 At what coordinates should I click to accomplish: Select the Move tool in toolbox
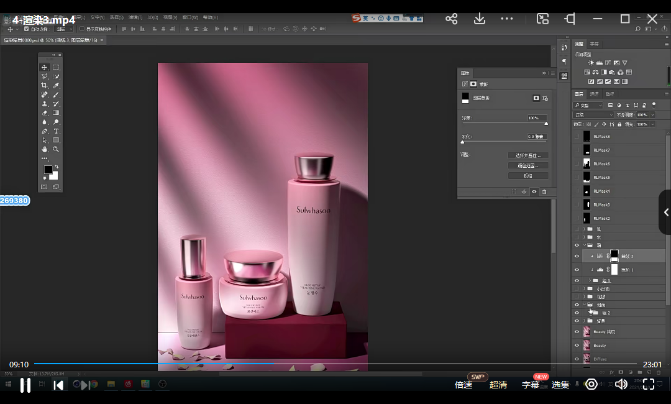(44, 67)
